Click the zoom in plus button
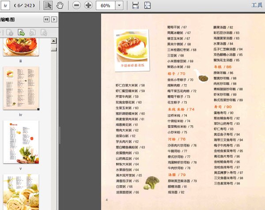Image resolution: width=265 pixels, height=210 pixels. point(88,5)
